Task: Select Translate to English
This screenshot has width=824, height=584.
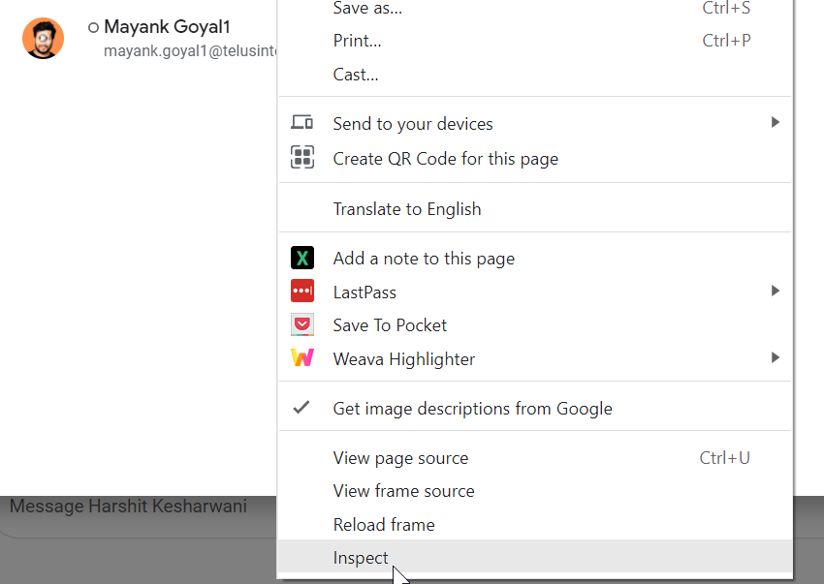Action: click(407, 209)
